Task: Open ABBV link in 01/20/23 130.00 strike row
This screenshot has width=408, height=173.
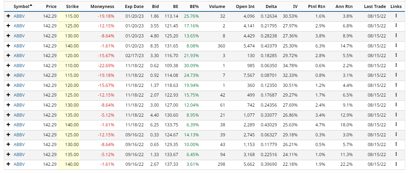Action: point(19,36)
